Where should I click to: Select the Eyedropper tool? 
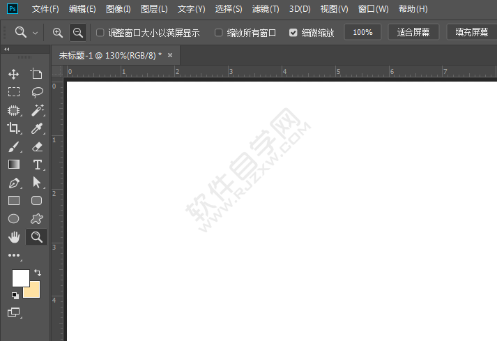[37, 128]
